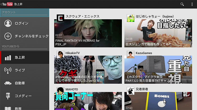Open 兄者弟者 channel name link
The width and height of the screenshot is (197, 110).
[142, 89]
